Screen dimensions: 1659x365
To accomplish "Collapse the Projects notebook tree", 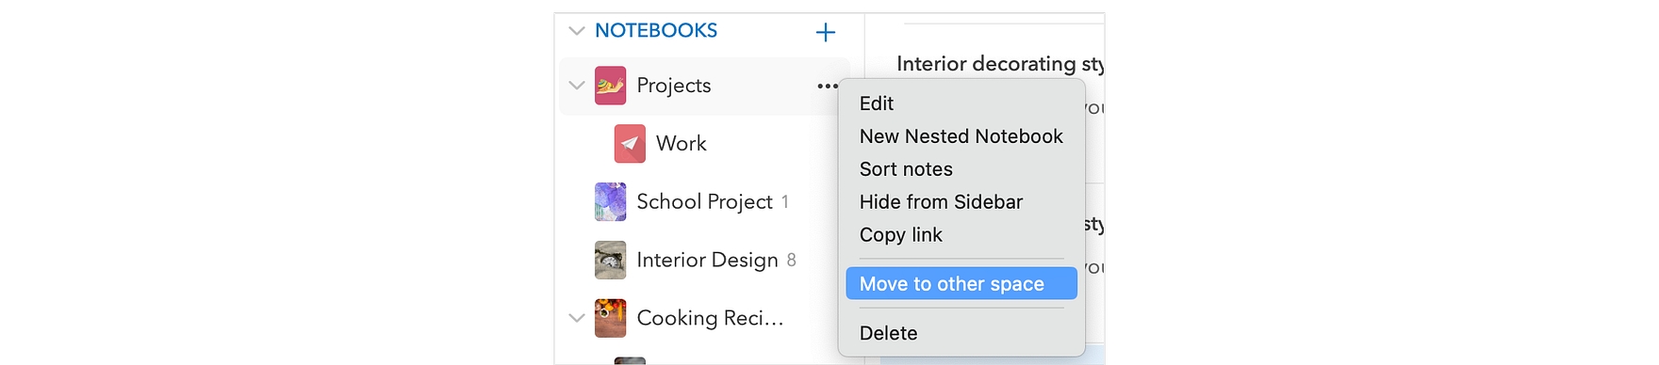I will click(577, 86).
